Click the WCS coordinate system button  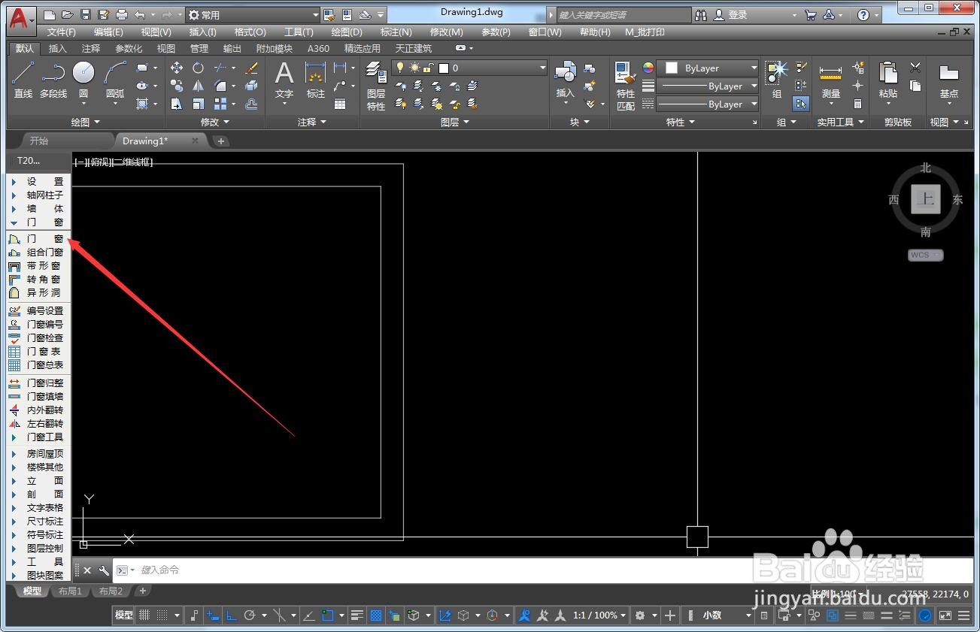tap(925, 256)
